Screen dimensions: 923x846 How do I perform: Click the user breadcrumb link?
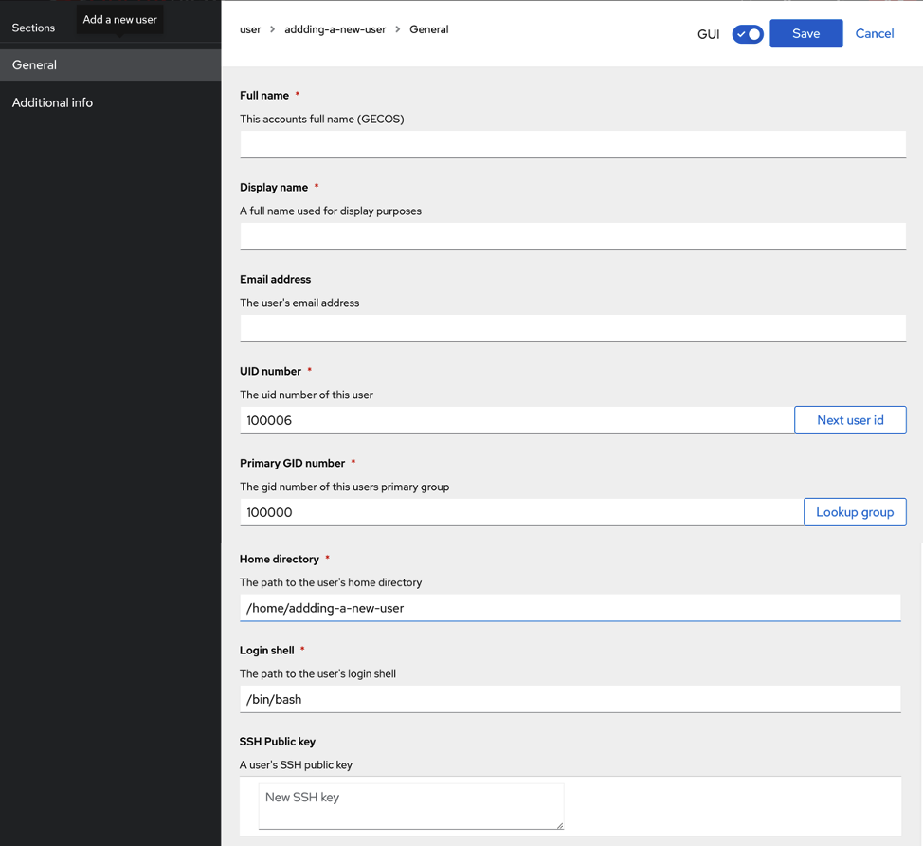tap(250, 29)
